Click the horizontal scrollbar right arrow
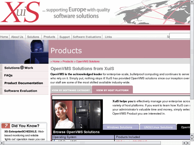194x145 pixels. [x=188, y=143]
